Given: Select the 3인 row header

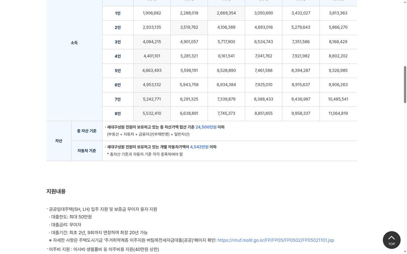Looking at the screenshot, I should (118, 42).
